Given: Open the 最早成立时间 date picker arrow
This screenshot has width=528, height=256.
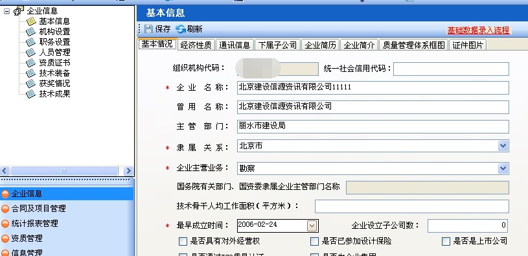Looking at the screenshot, I should pos(312,226).
